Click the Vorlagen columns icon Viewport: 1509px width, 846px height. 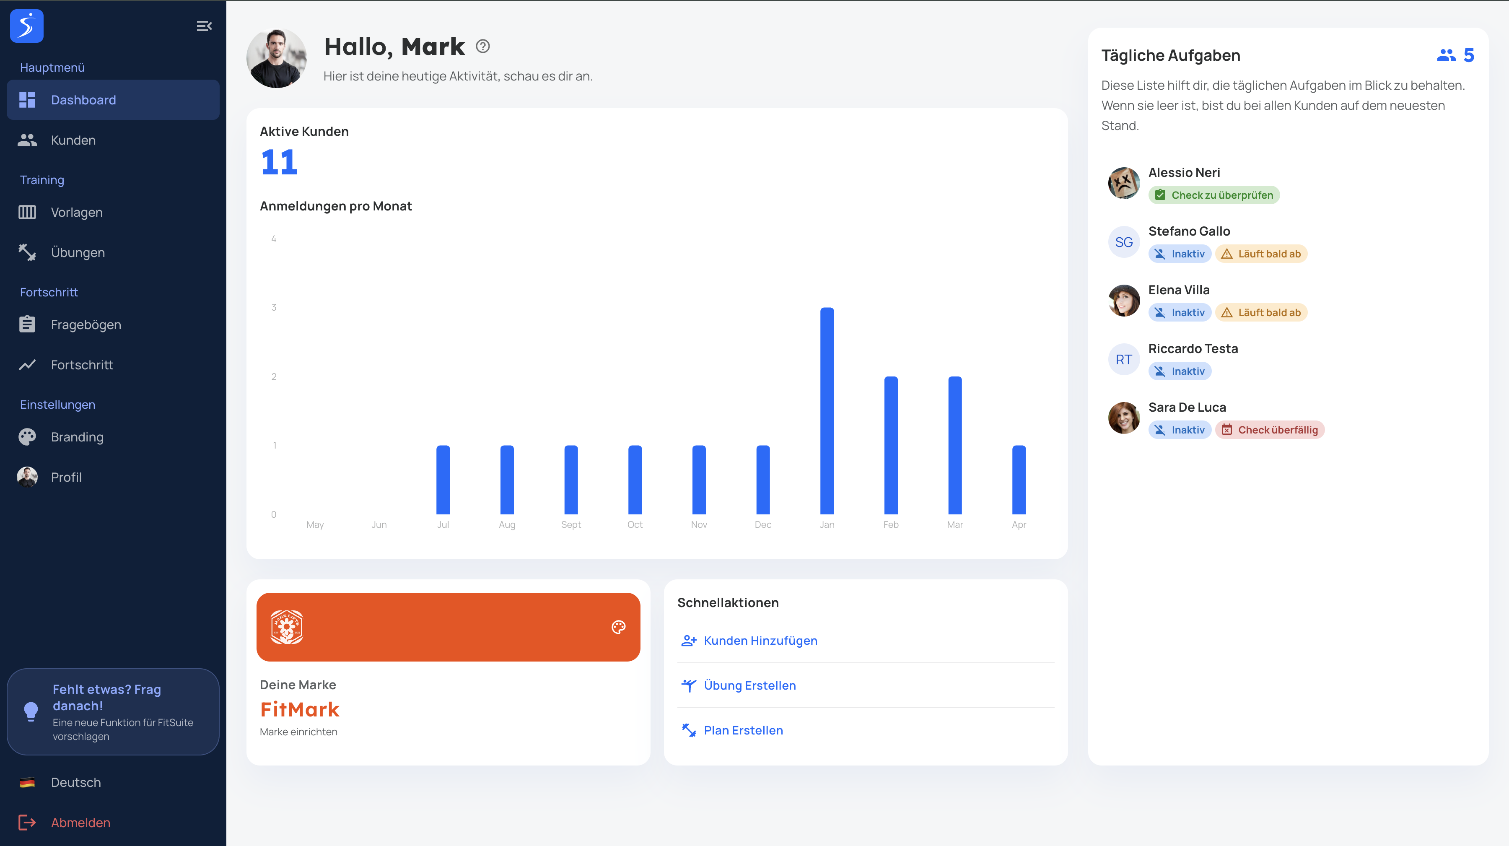pyautogui.click(x=27, y=212)
